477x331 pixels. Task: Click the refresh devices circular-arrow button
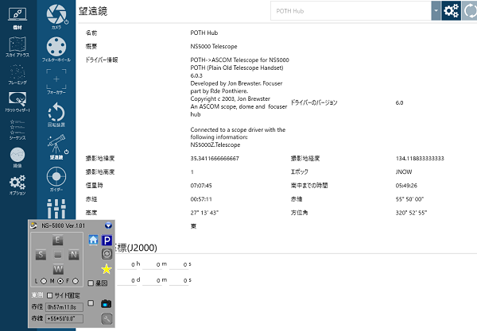point(469,11)
